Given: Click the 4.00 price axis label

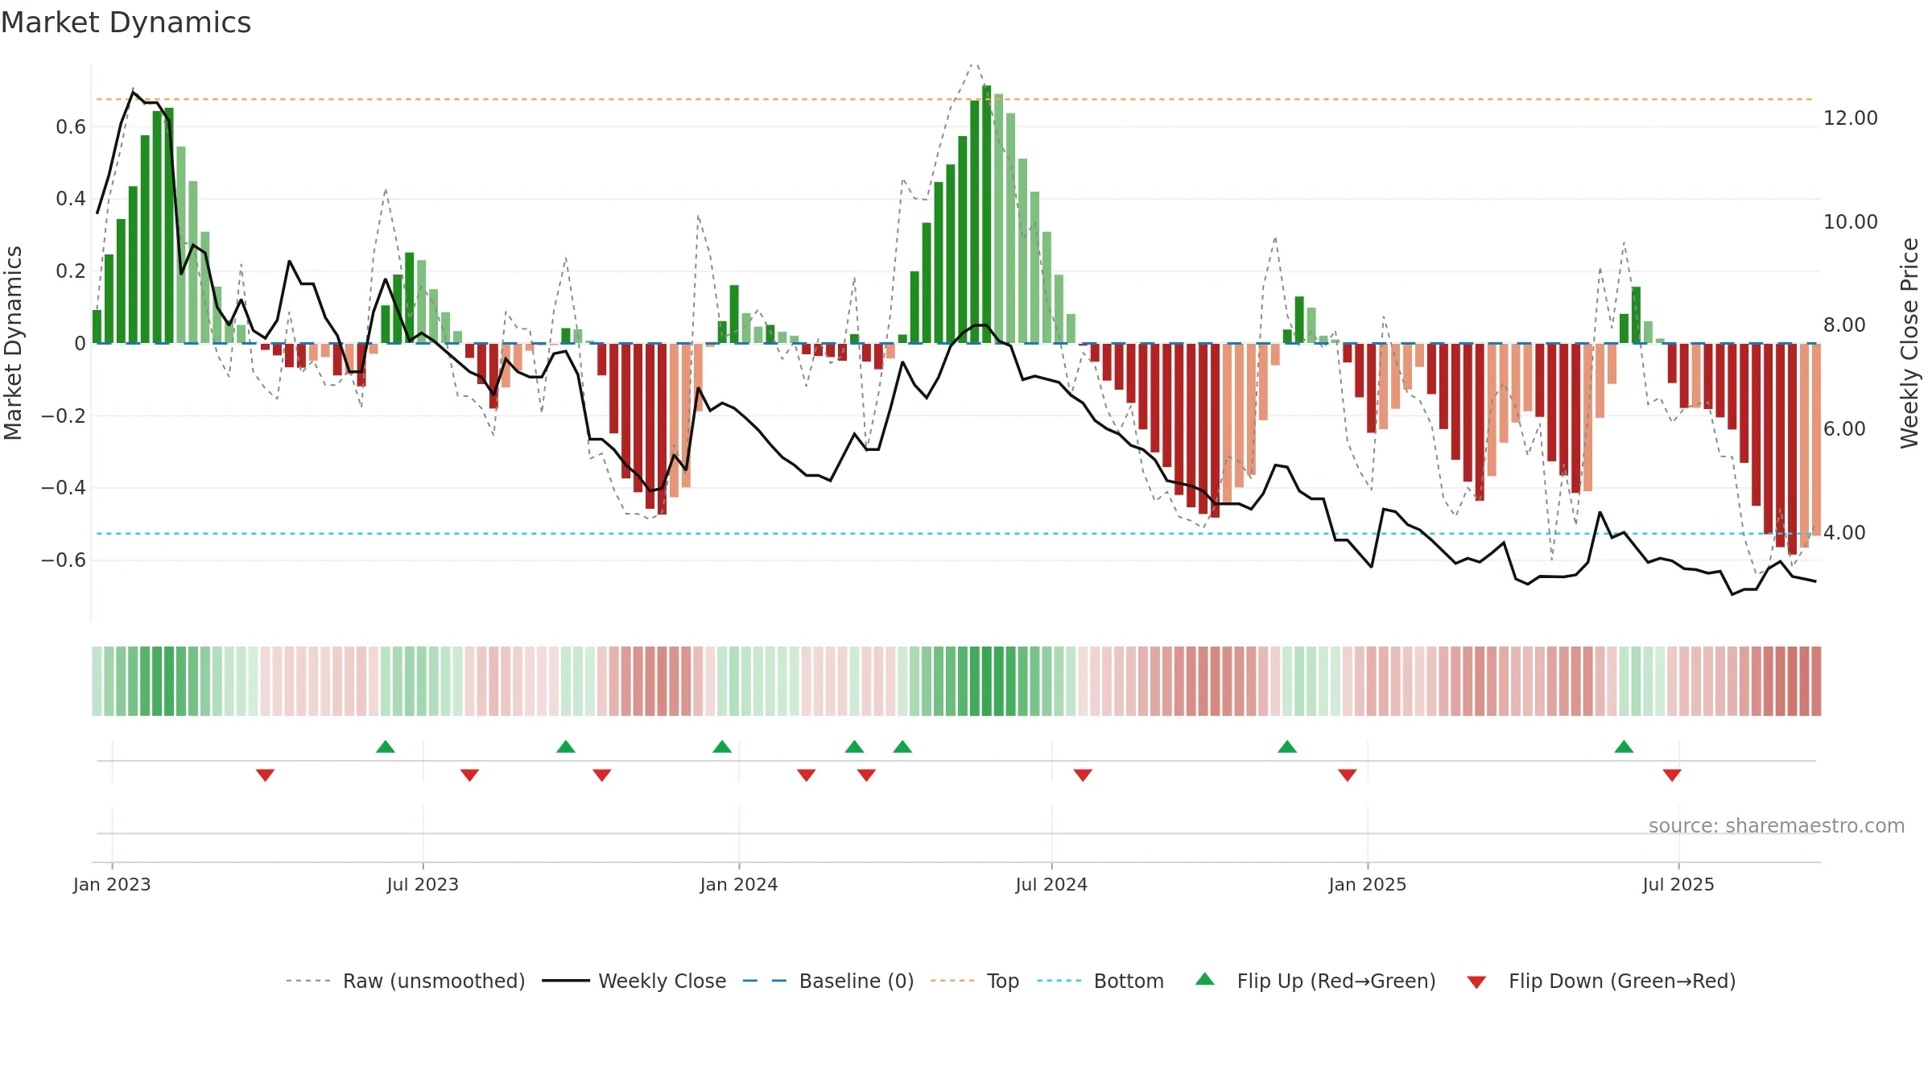Looking at the screenshot, I should (1844, 533).
